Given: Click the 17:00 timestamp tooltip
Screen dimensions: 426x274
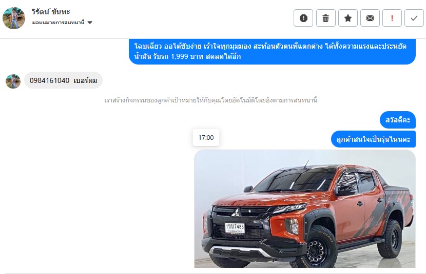Looking at the screenshot, I should point(206,137).
